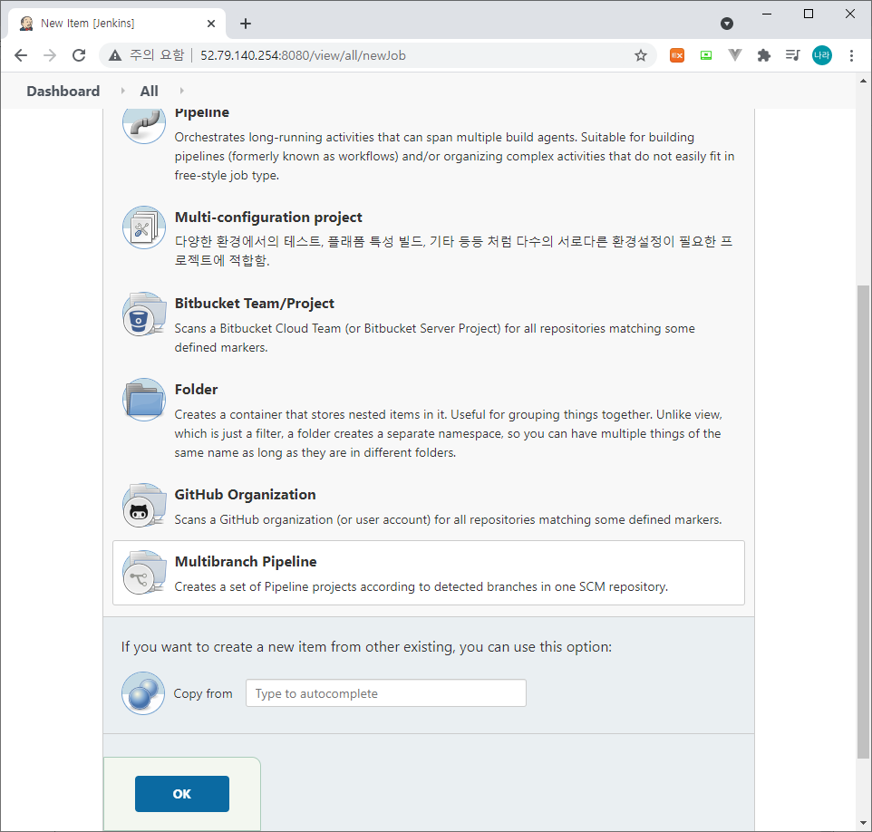Viewport: 872px width, 832px height.
Task: Click the Copy from spheres icon
Action: (143, 693)
